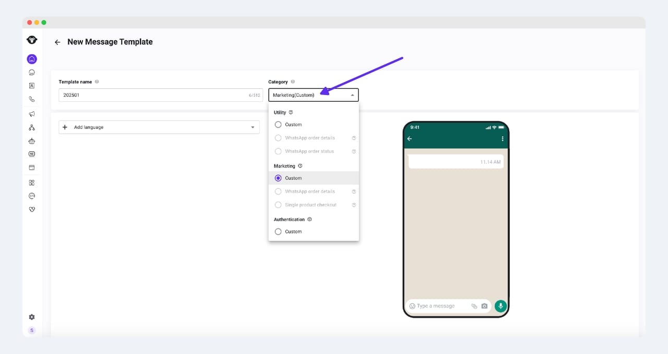
Task: Click help icon for Utility WhatsApp order details
Action: [x=354, y=138]
